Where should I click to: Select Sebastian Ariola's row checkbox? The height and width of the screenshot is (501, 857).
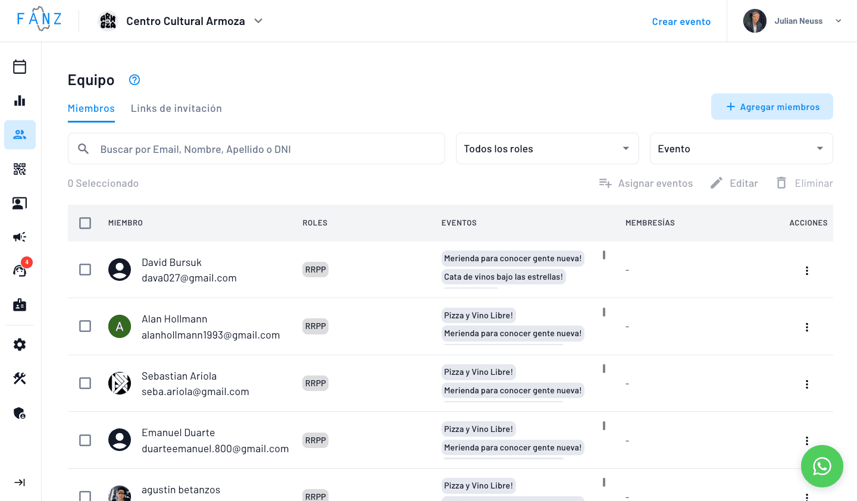pyautogui.click(x=85, y=383)
